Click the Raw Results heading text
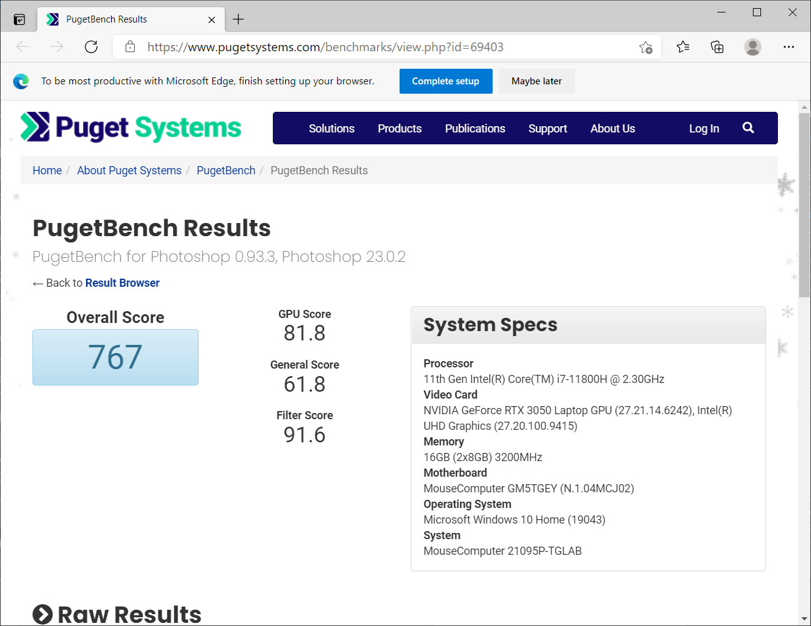811x626 pixels. [x=129, y=615]
